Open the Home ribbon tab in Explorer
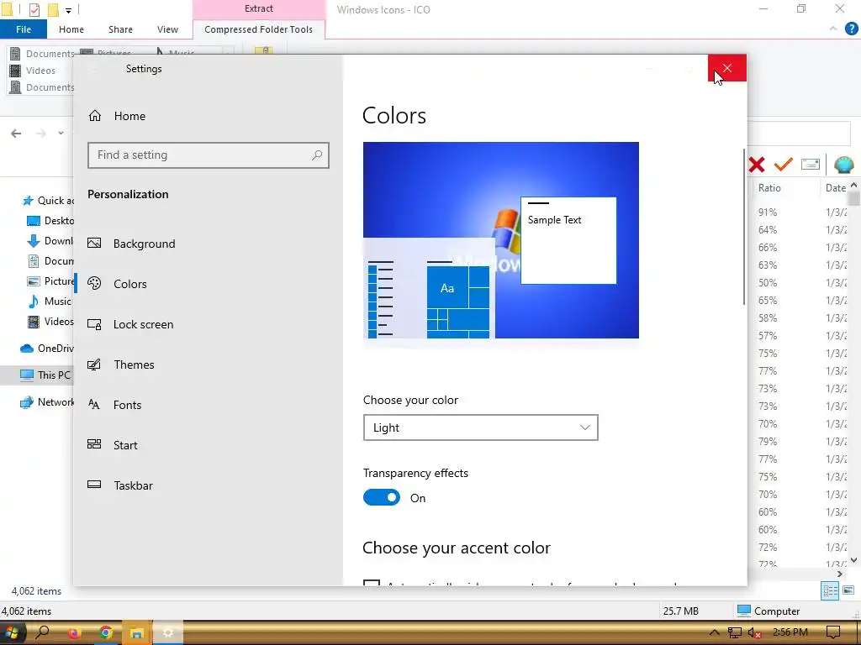Screen dimensions: 861x645 point(71,29)
